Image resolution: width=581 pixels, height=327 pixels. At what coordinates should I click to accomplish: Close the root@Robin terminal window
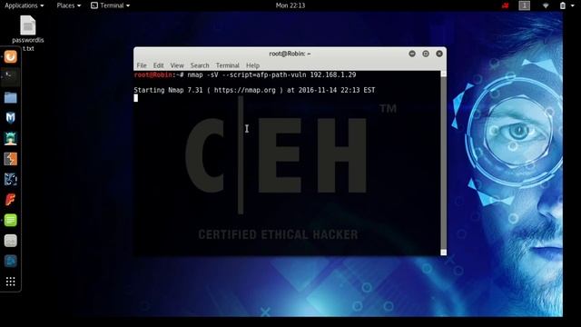(439, 54)
